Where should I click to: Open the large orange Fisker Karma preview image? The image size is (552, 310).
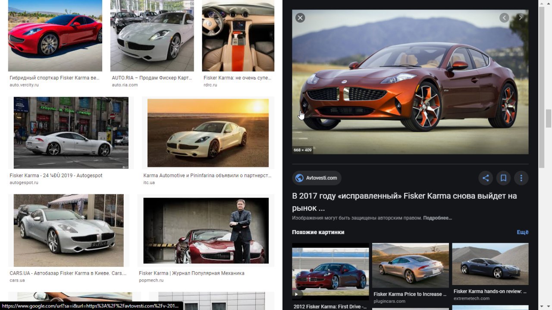coord(410,82)
